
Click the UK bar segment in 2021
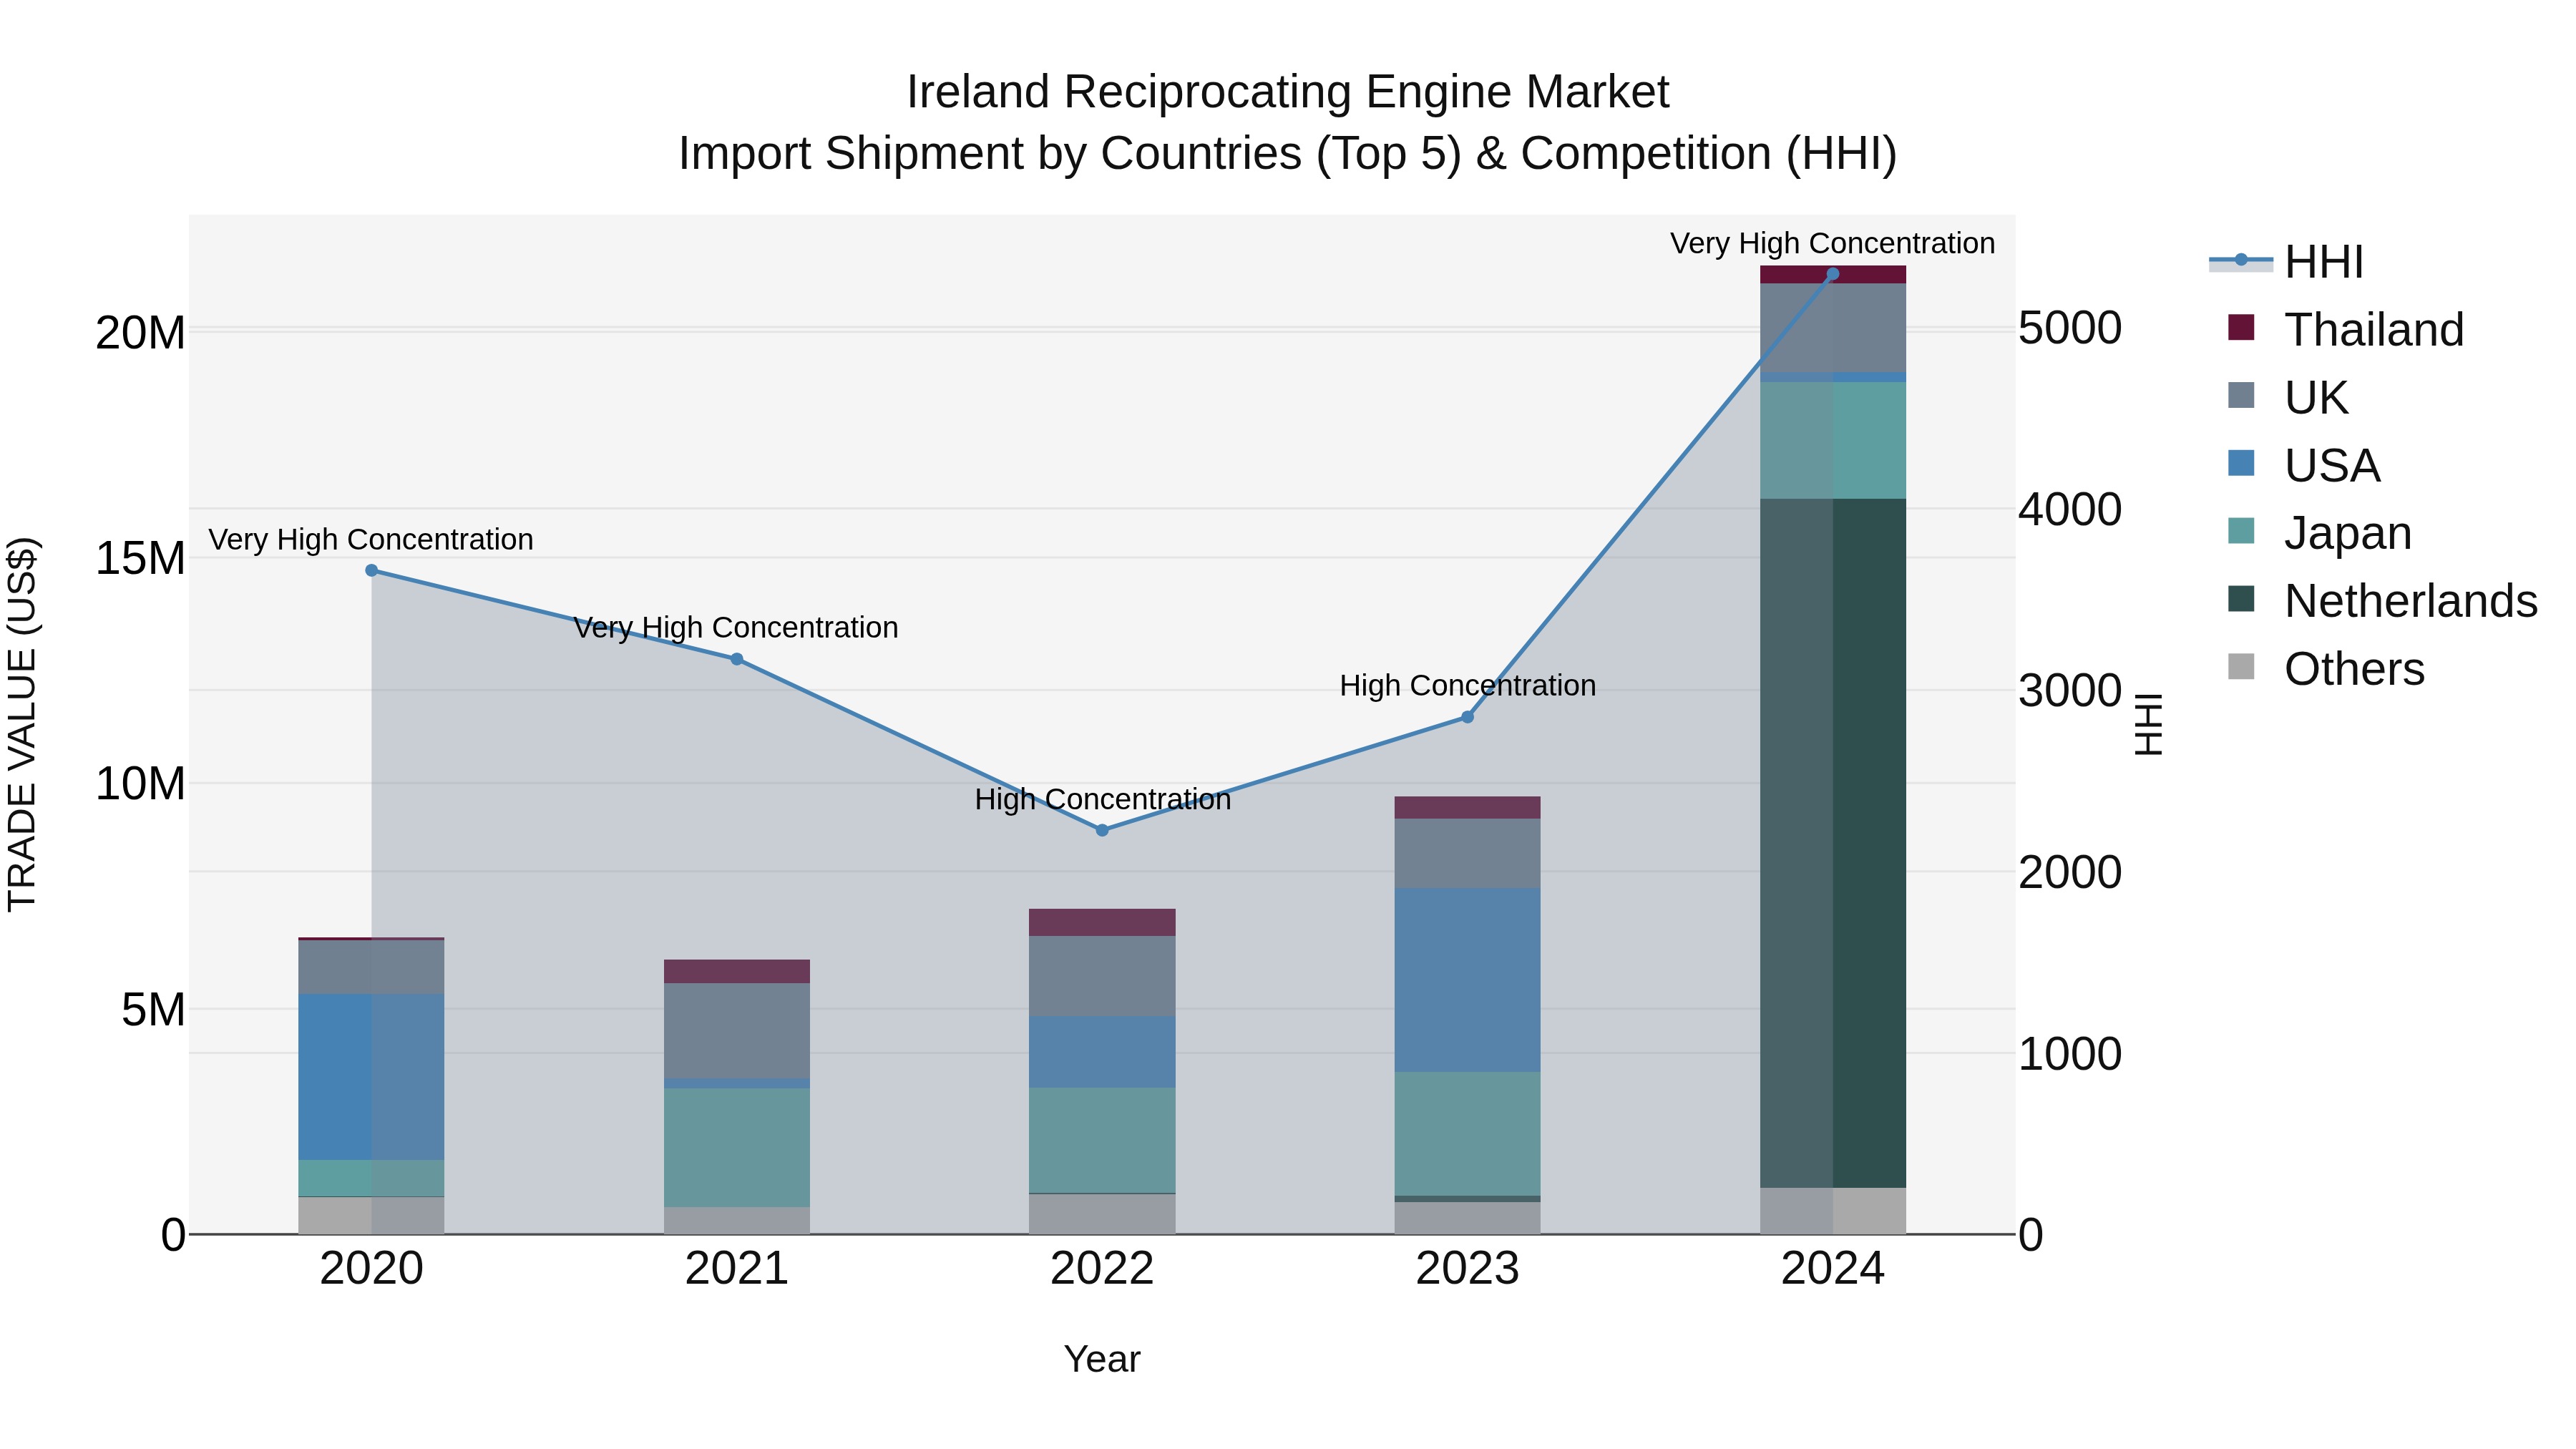coord(737,1031)
